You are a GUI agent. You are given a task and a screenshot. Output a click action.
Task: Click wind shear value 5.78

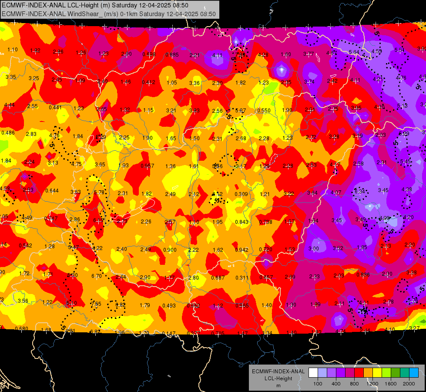[99, 193]
